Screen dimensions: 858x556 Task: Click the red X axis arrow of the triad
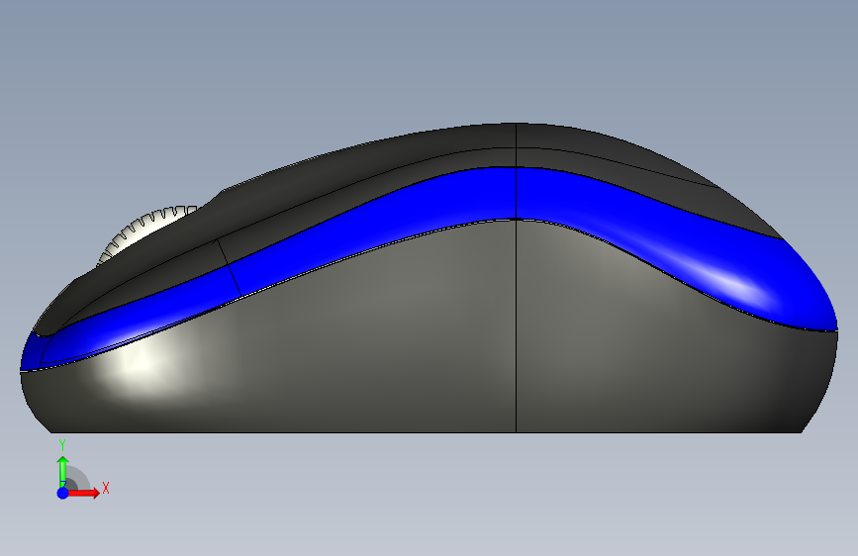click(84, 493)
